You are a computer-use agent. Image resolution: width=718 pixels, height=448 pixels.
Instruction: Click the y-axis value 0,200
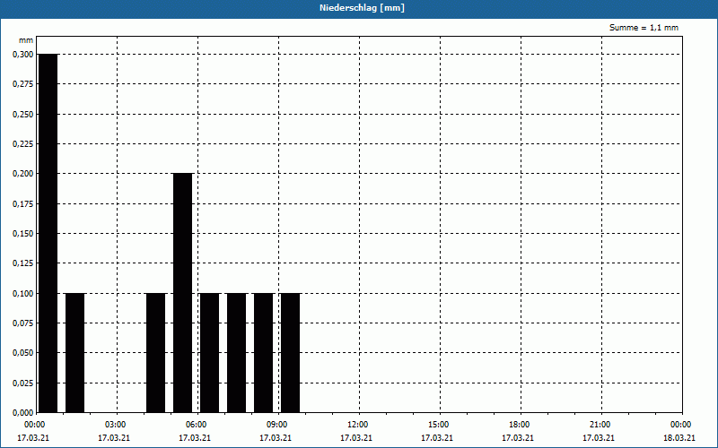[x=23, y=174]
